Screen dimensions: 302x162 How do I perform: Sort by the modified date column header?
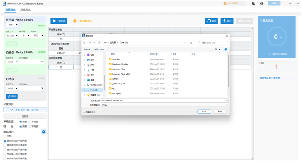[154, 54]
